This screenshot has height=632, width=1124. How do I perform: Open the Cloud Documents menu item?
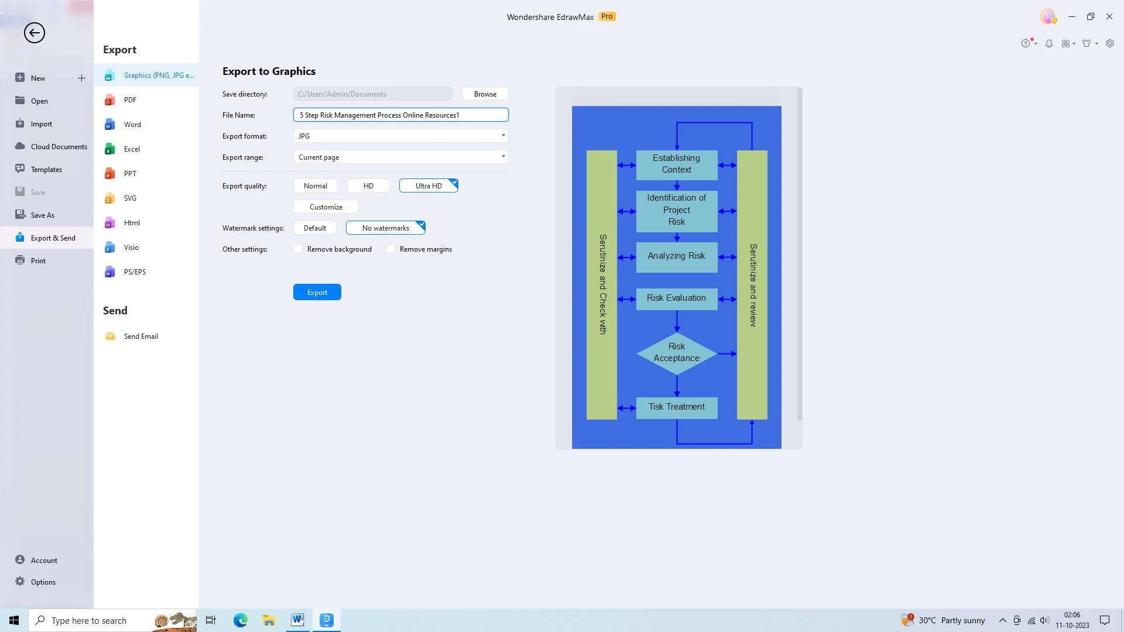[59, 146]
